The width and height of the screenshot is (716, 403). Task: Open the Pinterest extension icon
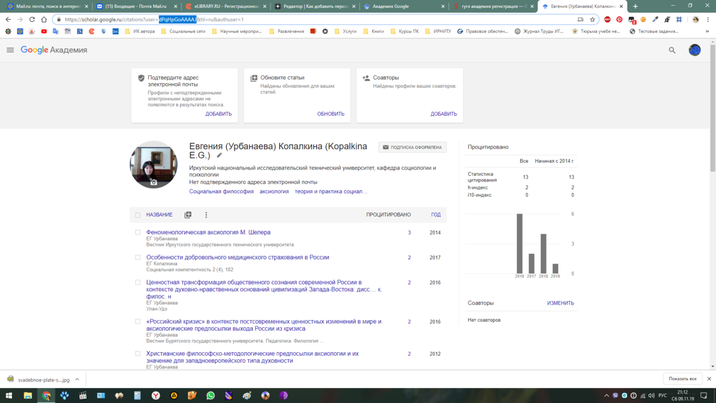tap(619, 19)
